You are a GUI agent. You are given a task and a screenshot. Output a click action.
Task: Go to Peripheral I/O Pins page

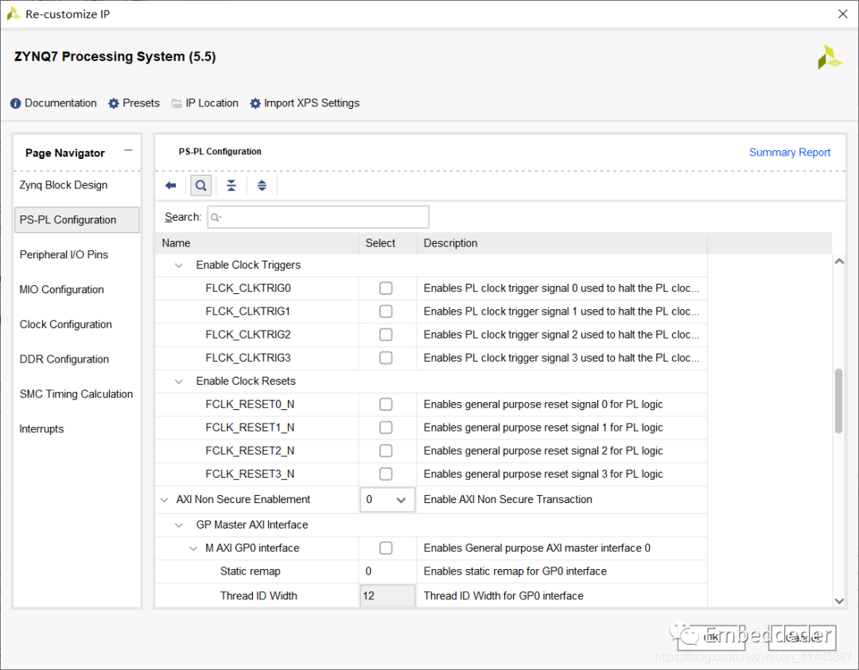[64, 254]
